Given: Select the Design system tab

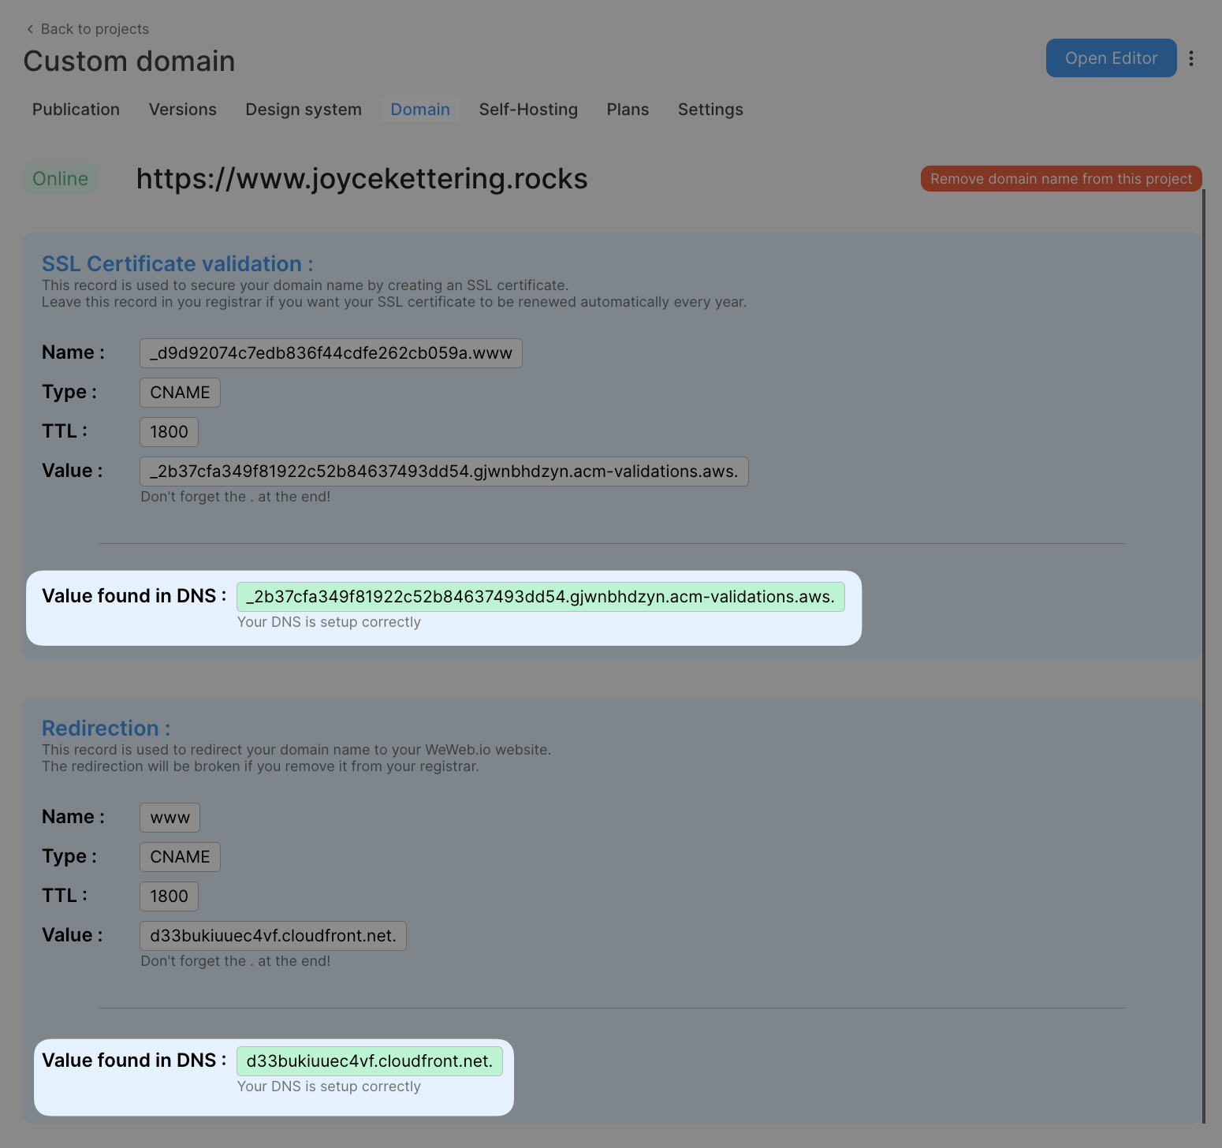Looking at the screenshot, I should tap(303, 110).
